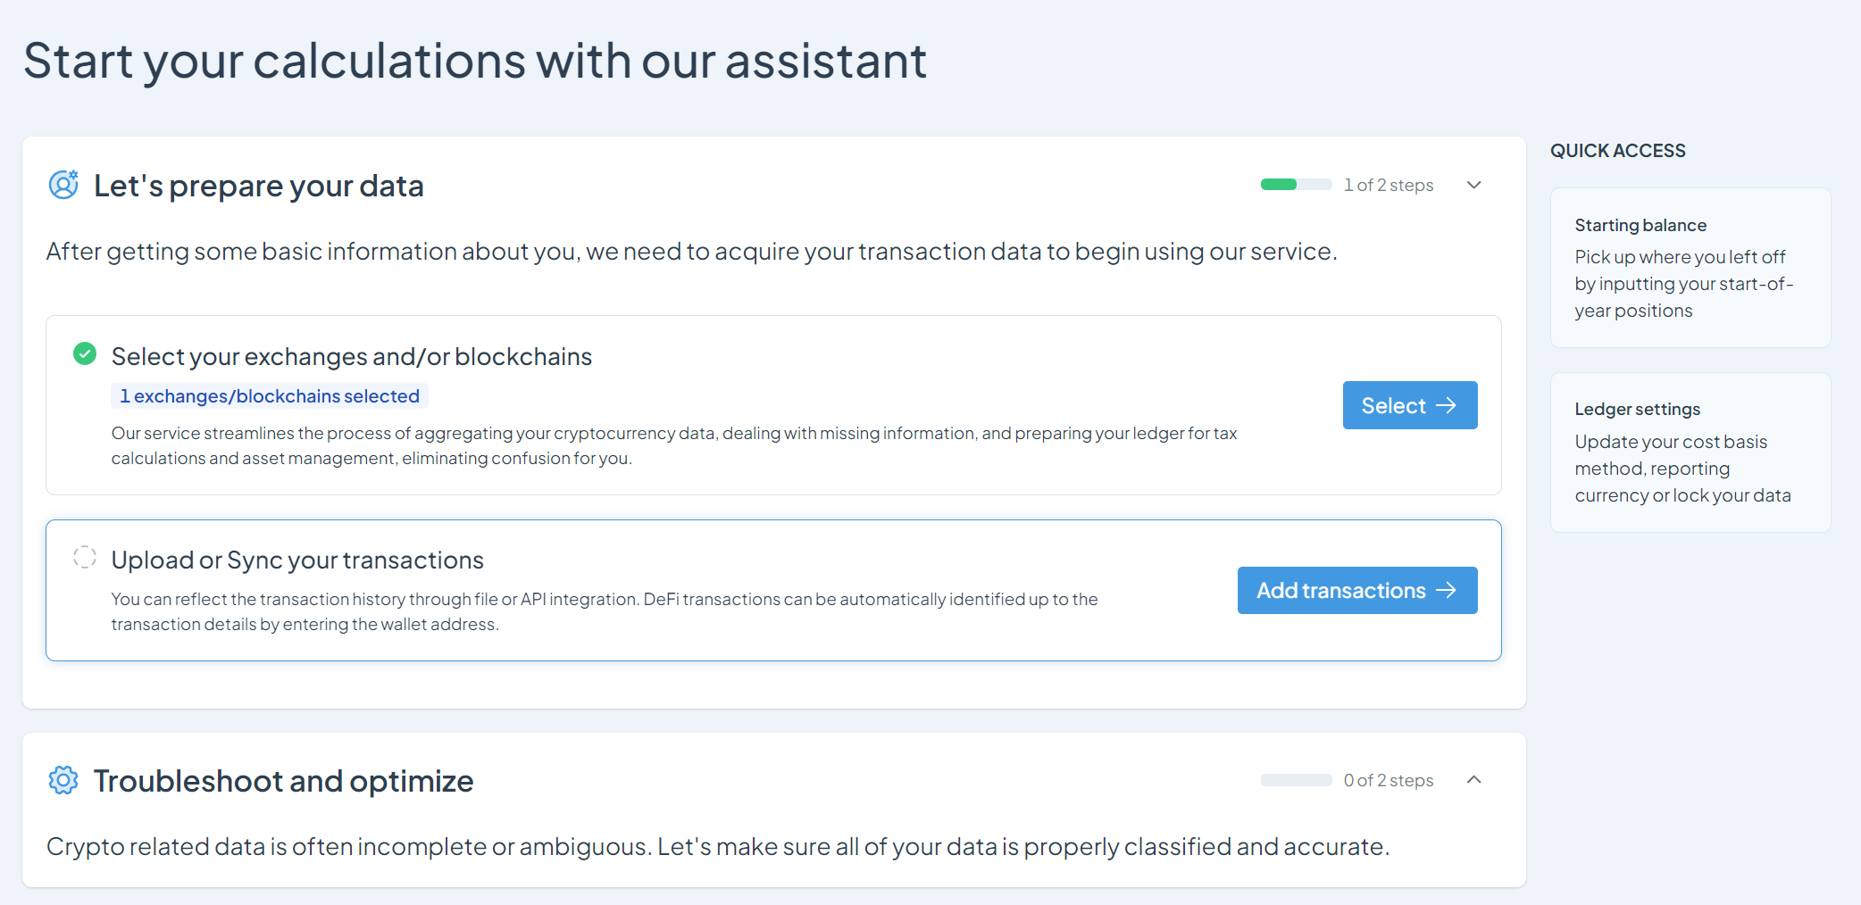Toggle the Troubleshoot and optimize chevron
1861x905 pixels.
point(1474,780)
